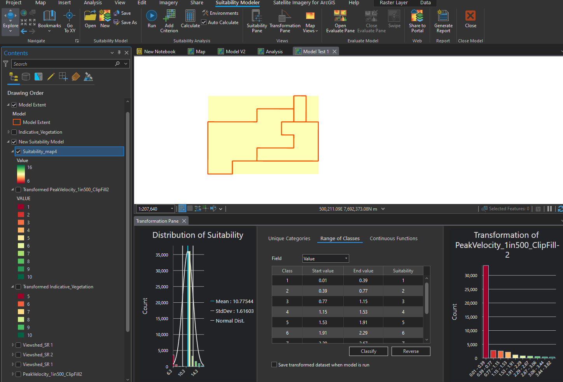Screen dimensions: 563x382
Task: Click the class table vertical scrollbar
Action: 427,298
